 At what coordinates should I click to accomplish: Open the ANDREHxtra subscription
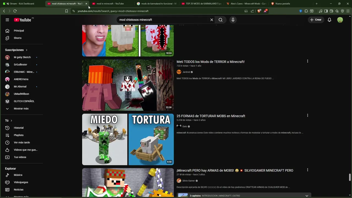point(21,79)
